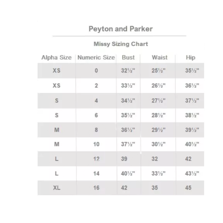Select the Alpha Size column header
The height and width of the screenshot is (223, 223).
click(x=56, y=58)
